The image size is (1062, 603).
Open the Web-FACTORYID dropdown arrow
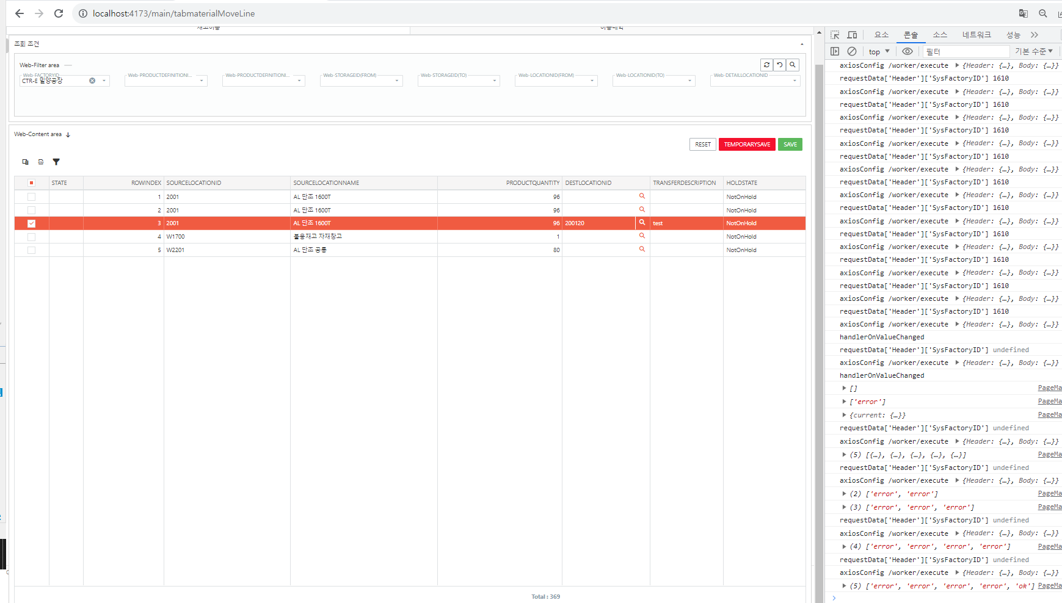tap(104, 81)
